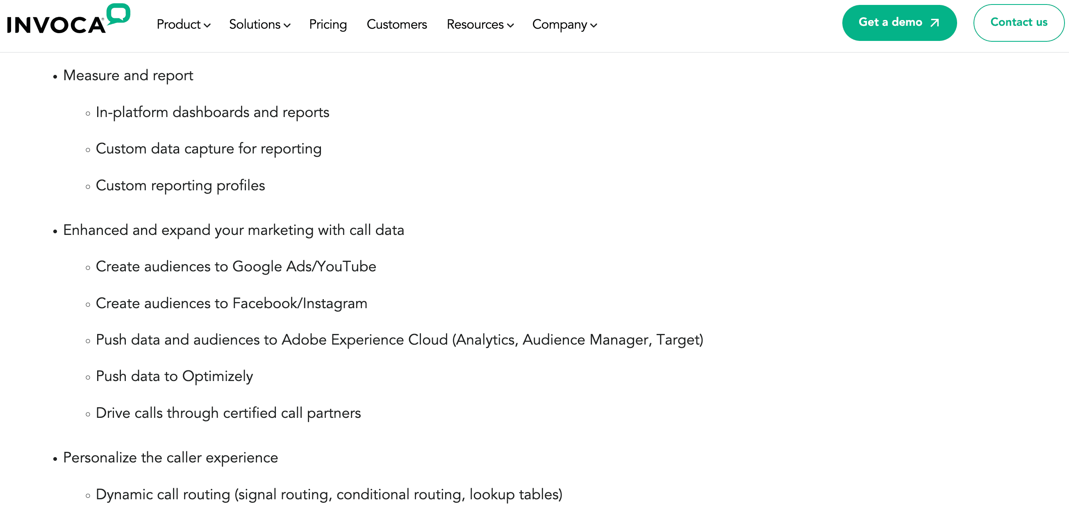This screenshot has height=514, width=1069.
Task: Click the Get a demo button
Action: click(x=899, y=23)
